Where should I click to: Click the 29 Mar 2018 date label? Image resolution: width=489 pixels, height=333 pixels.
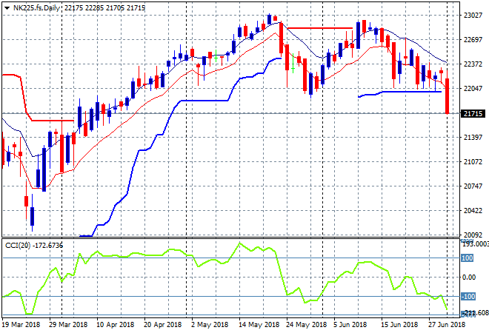(x=68, y=325)
